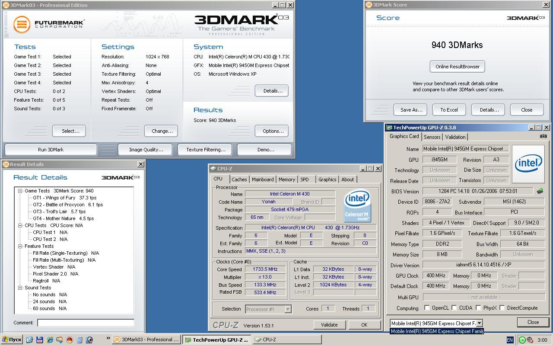Click the red orb quick launch icon
The width and height of the screenshot is (553, 346).
pyautogui.click(x=69, y=340)
